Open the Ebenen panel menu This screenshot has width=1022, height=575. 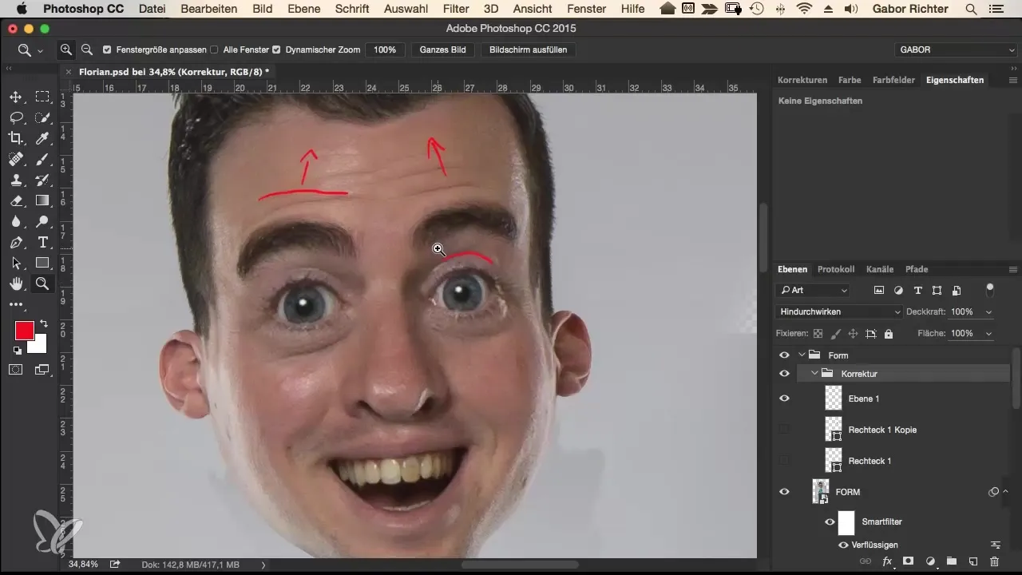pos(1012,269)
